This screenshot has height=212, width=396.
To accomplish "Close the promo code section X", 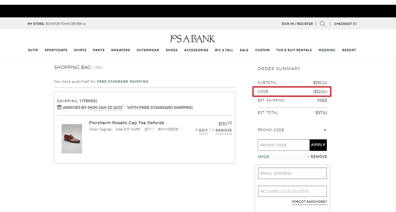I will pos(325,130).
